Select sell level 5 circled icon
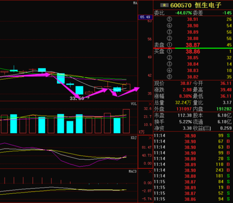 (169, 19)
